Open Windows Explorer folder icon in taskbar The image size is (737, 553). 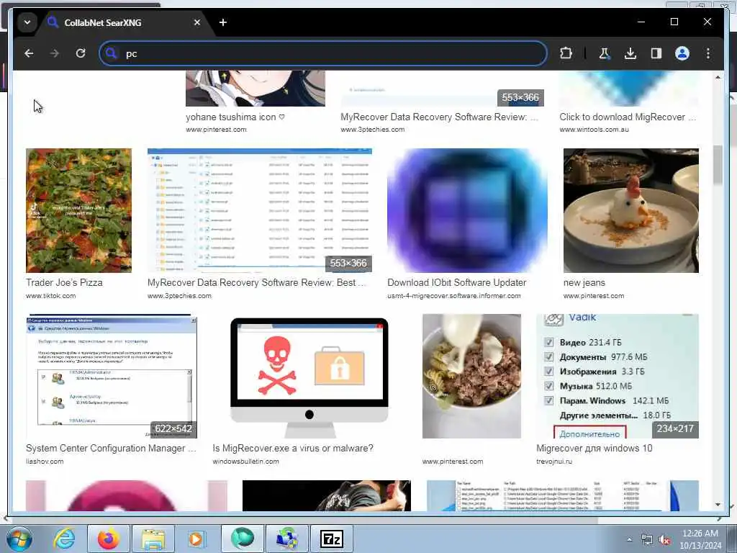pos(153,539)
